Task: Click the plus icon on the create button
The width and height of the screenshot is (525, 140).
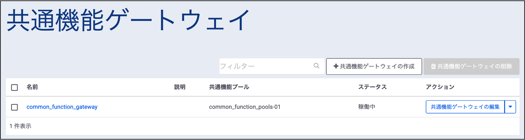Action: click(x=336, y=66)
